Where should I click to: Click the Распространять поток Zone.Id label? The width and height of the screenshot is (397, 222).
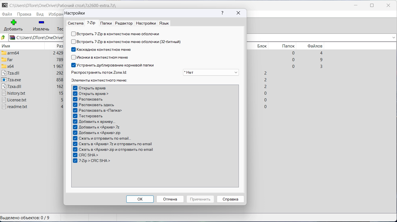click(99, 72)
